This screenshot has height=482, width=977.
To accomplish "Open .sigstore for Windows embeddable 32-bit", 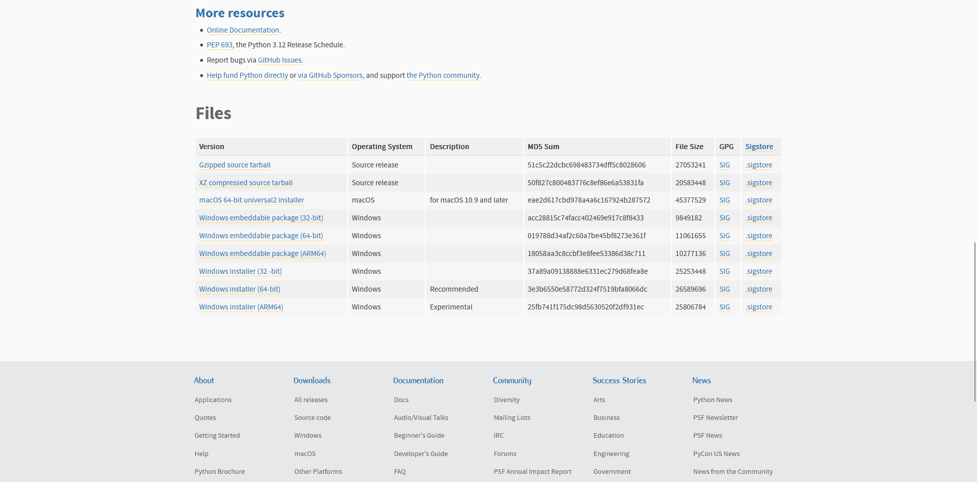I will pos(759,218).
